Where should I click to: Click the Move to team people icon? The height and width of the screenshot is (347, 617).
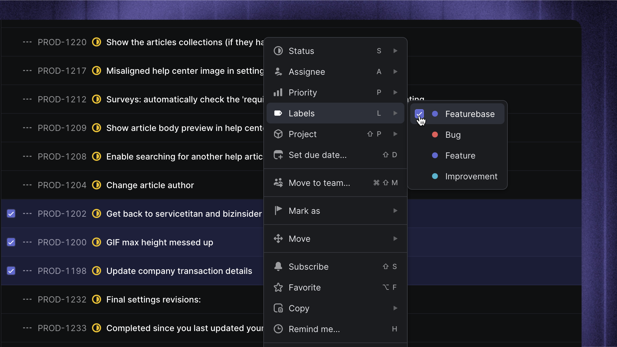click(x=278, y=183)
